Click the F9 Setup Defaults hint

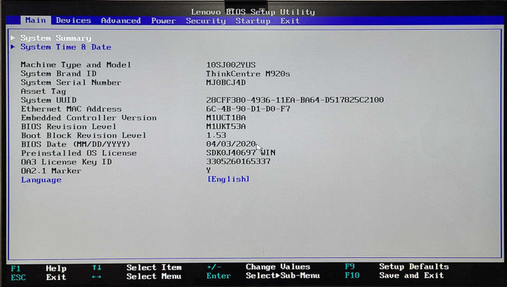coord(397,267)
